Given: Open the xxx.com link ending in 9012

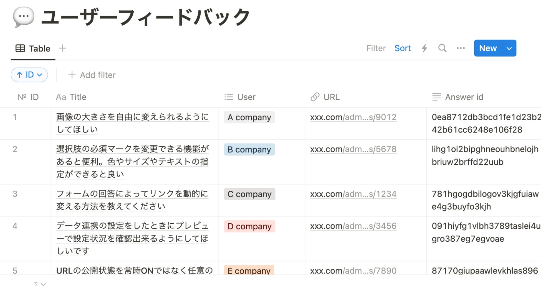Looking at the screenshot, I should point(353,117).
